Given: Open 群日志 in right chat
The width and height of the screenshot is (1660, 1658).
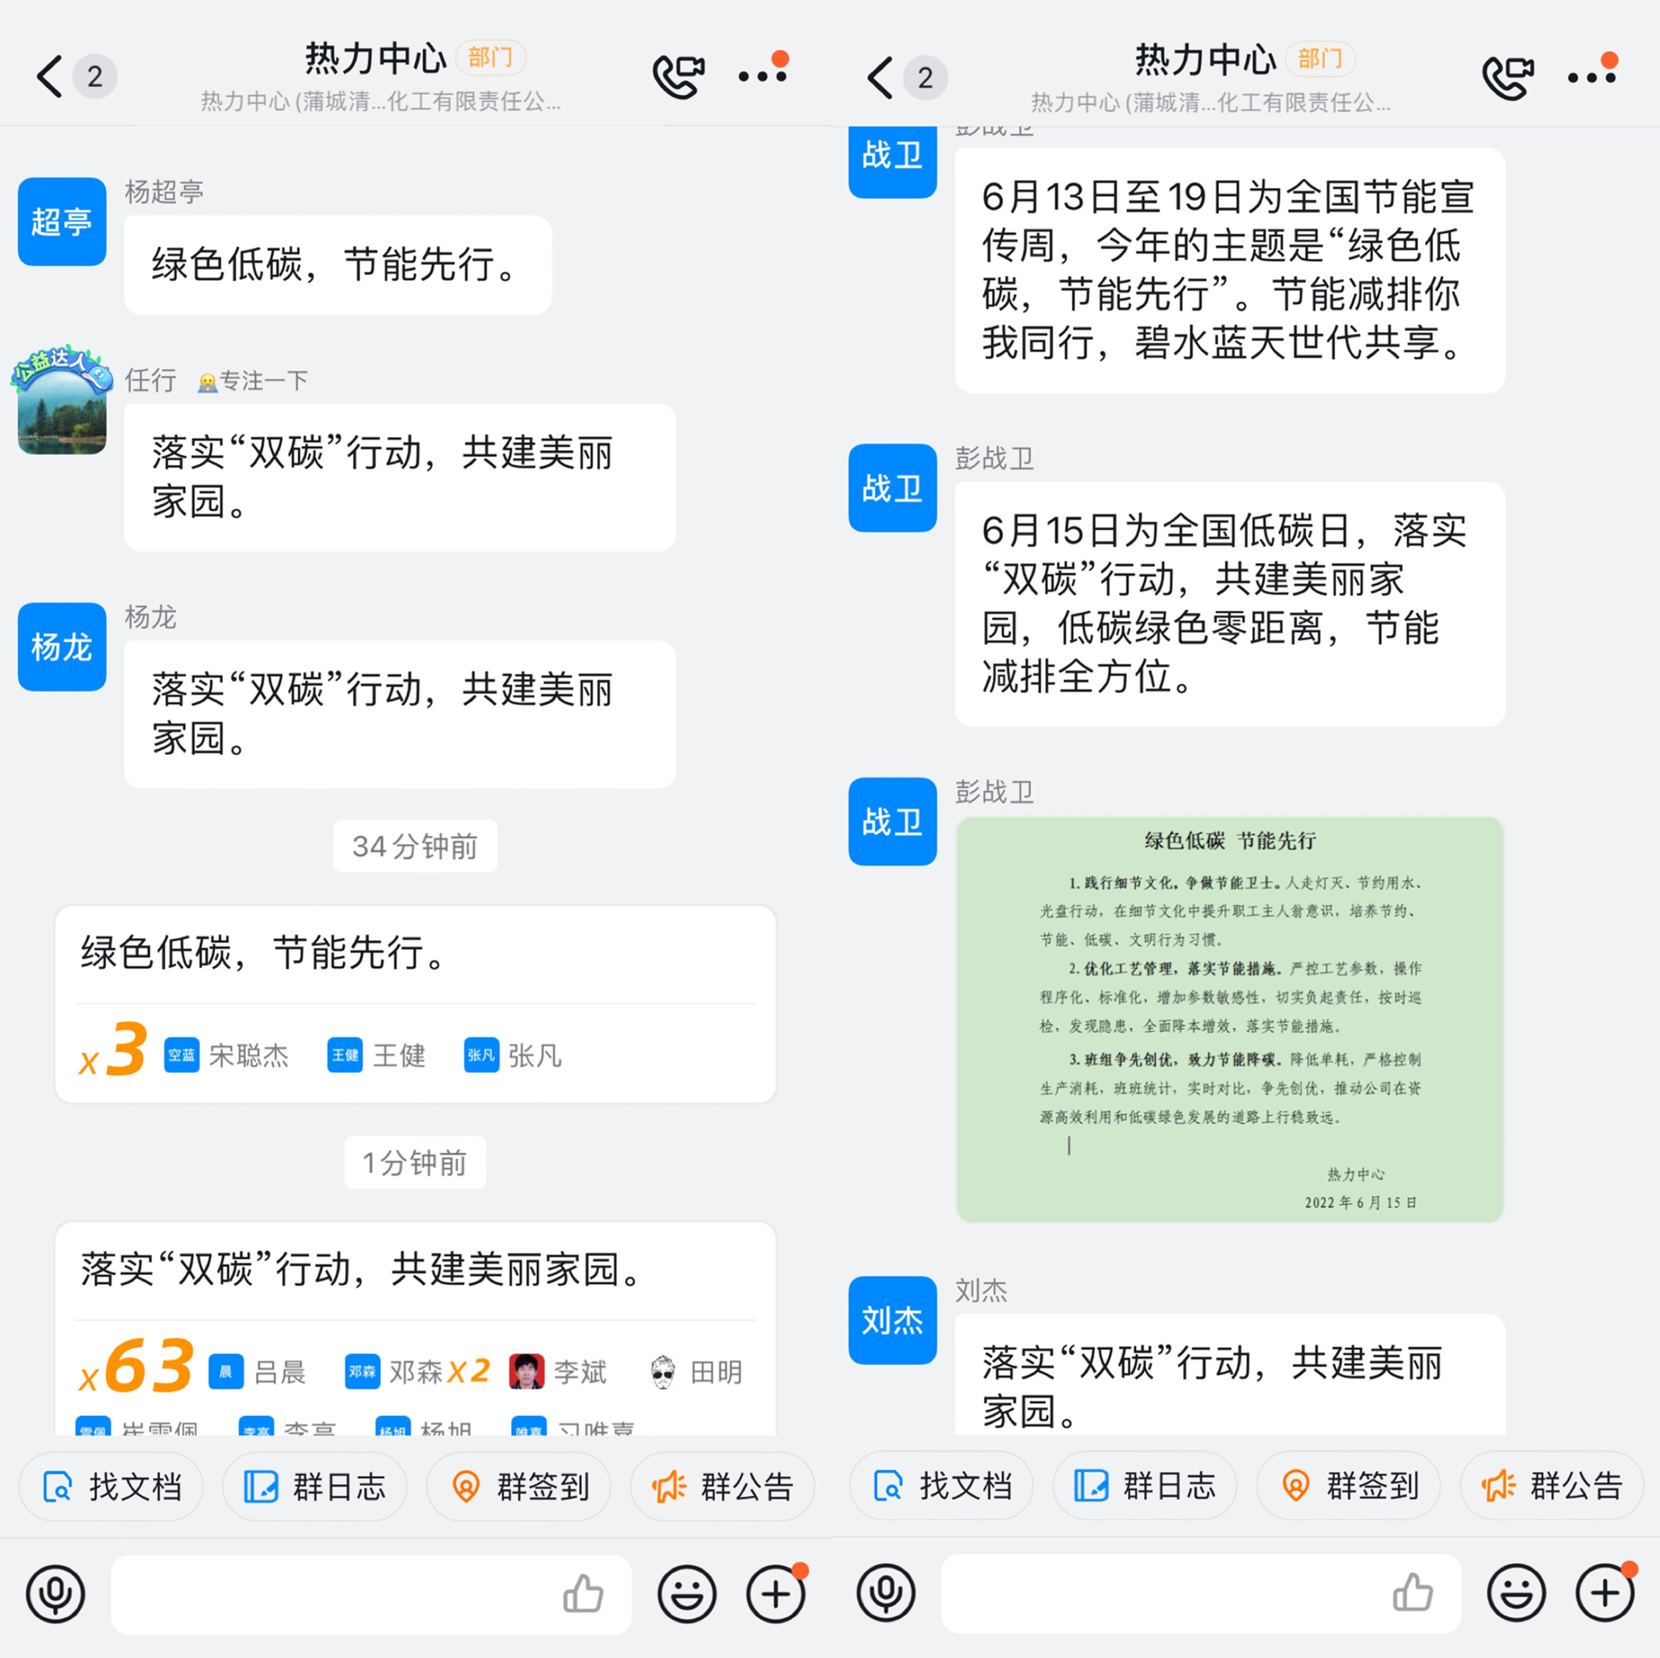Looking at the screenshot, I should point(1145,1485).
